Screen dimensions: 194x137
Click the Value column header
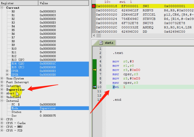(x=63, y=3)
